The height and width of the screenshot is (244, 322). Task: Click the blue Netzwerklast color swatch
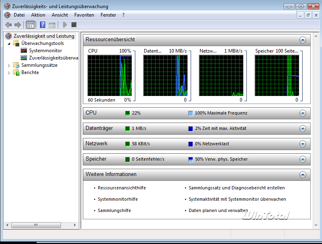pos(191,144)
